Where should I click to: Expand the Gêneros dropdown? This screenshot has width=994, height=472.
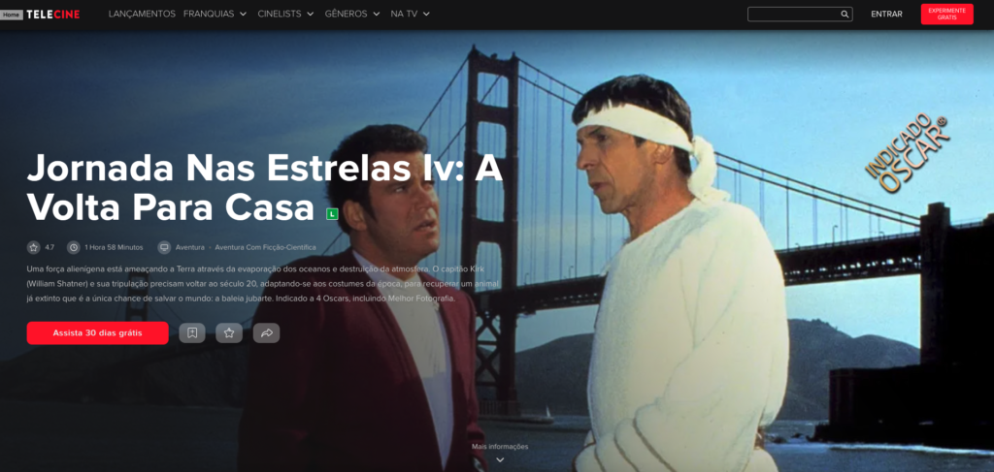pyautogui.click(x=352, y=14)
